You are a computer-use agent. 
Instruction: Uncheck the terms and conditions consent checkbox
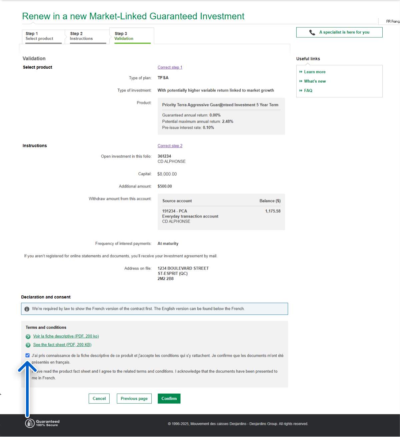coord(28,355)
